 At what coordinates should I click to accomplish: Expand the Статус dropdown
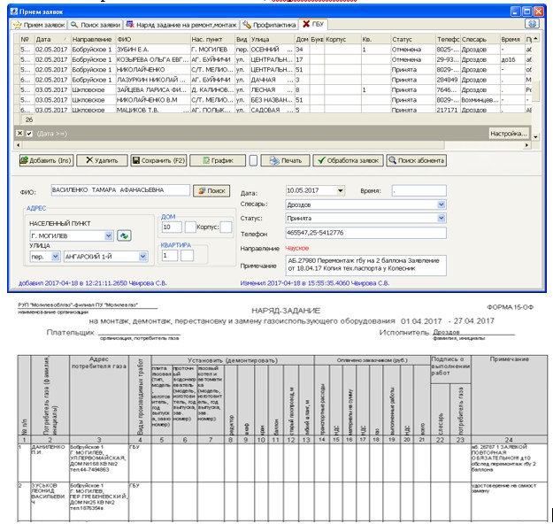tap(442, 218)
